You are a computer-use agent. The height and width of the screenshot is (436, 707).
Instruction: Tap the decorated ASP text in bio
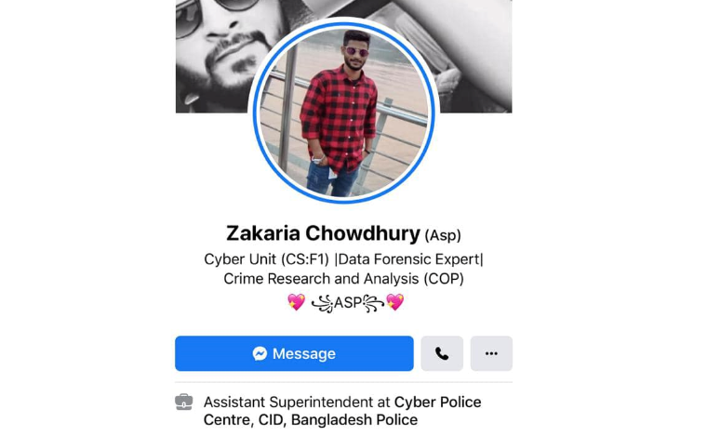click(347, 303)
